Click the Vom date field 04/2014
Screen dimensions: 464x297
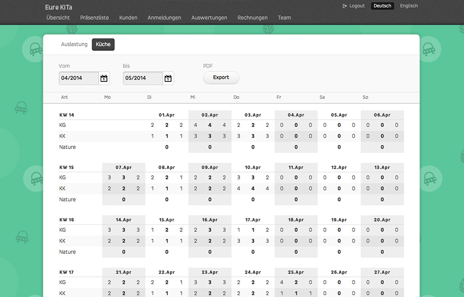pyautogui.click(x=79, y=78)
